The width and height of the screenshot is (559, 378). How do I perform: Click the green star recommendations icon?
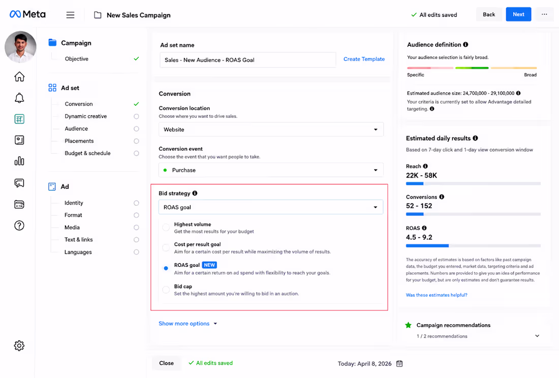pyautogui.click(x=409, y=325)
